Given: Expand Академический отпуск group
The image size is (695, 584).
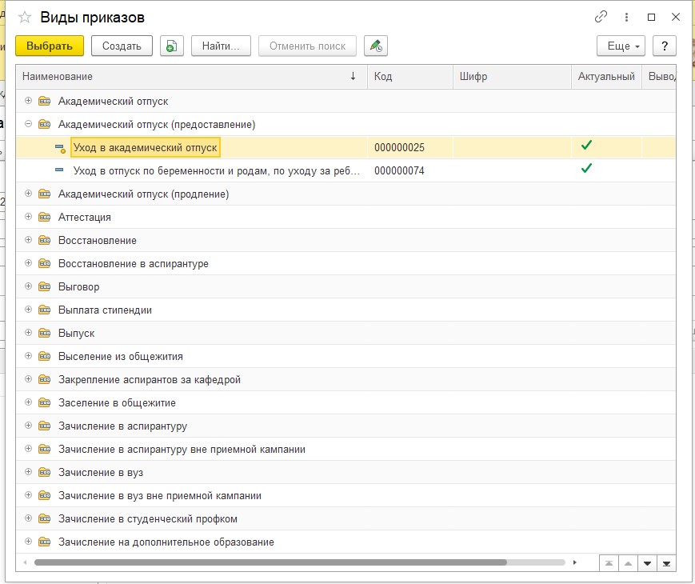Looking at the screenshot, I should 28,101.
